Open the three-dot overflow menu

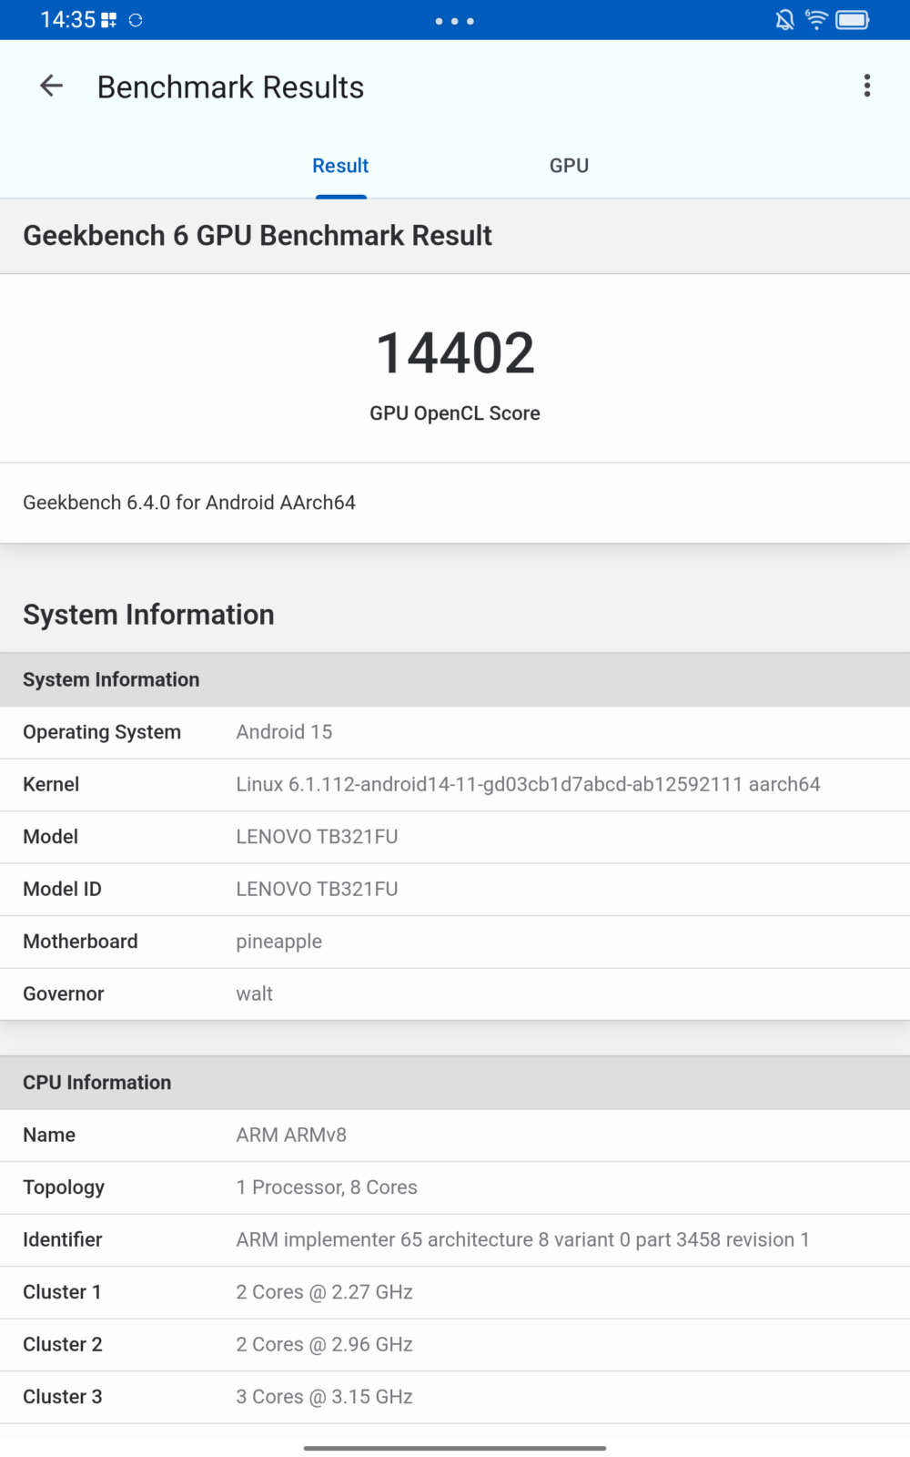pyautogui.click(x=866, y=86)
